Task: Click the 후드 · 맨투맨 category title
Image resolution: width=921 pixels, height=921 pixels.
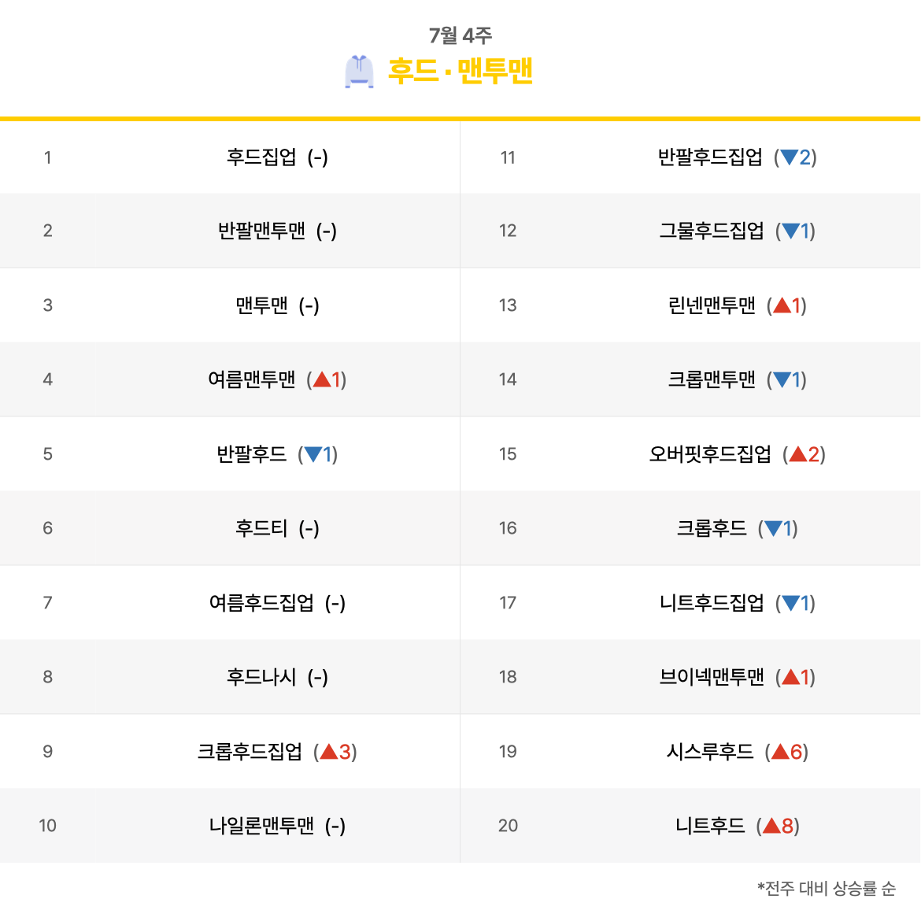Action: click(460, 71)
